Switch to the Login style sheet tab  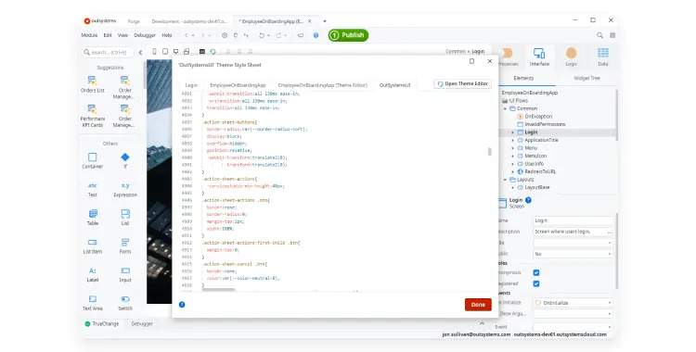[x=191, y=85]
